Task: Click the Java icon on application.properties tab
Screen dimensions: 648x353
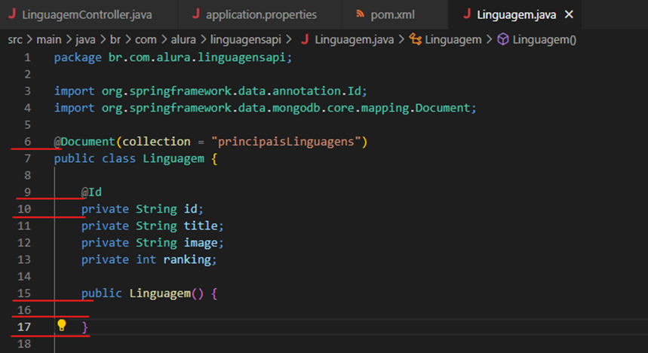Action: coord(196,14)
